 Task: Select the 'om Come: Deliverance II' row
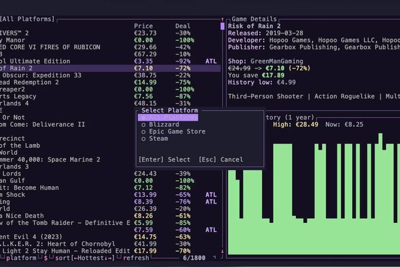(67, 124)
